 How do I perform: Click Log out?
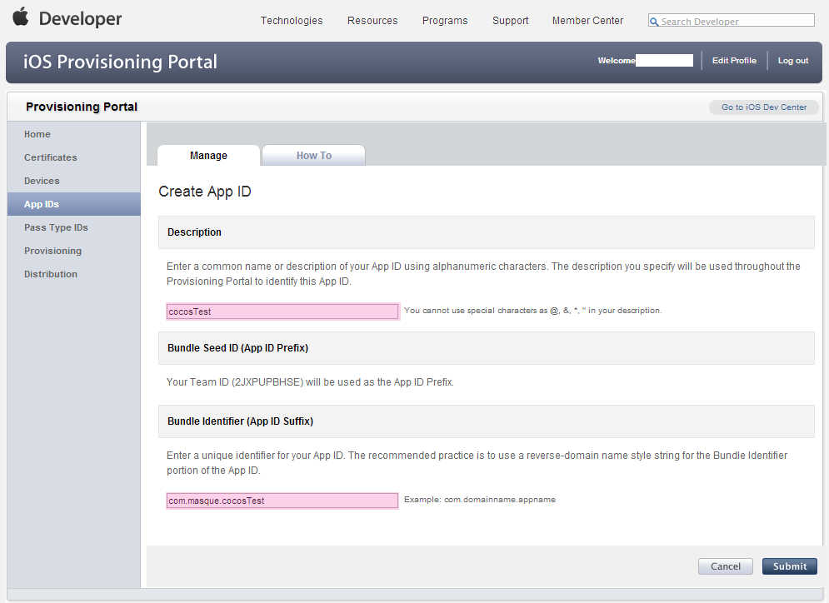792,60
